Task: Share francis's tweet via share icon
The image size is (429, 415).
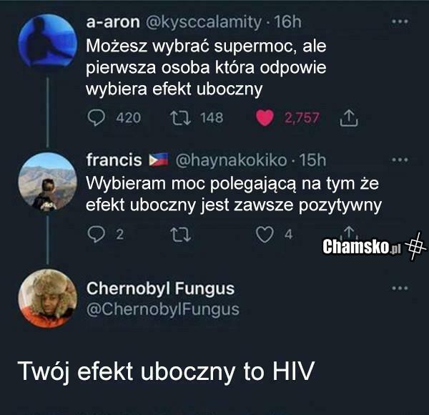Action: tap(349, 232)
